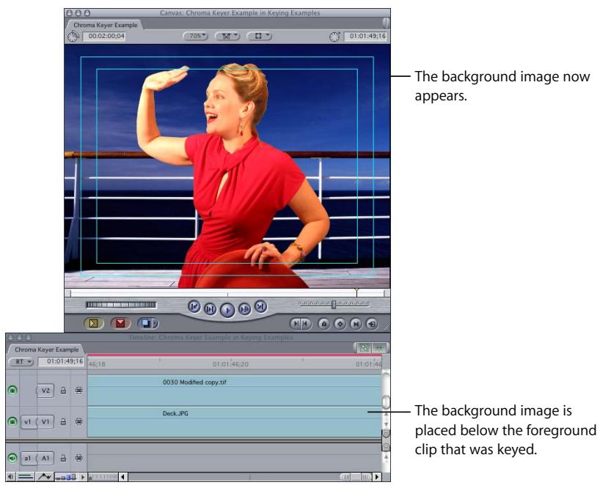This screenshot has width=600, height=485.
Task: Play the sequence in the Canvas
Action: (227, 310)
